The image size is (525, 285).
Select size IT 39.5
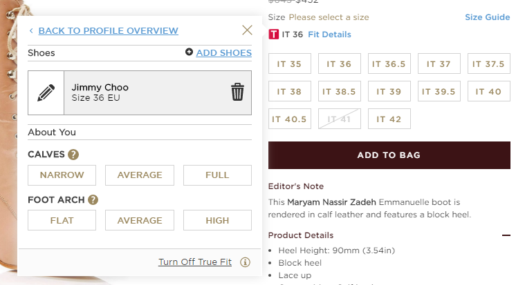(x=439, y=91)
